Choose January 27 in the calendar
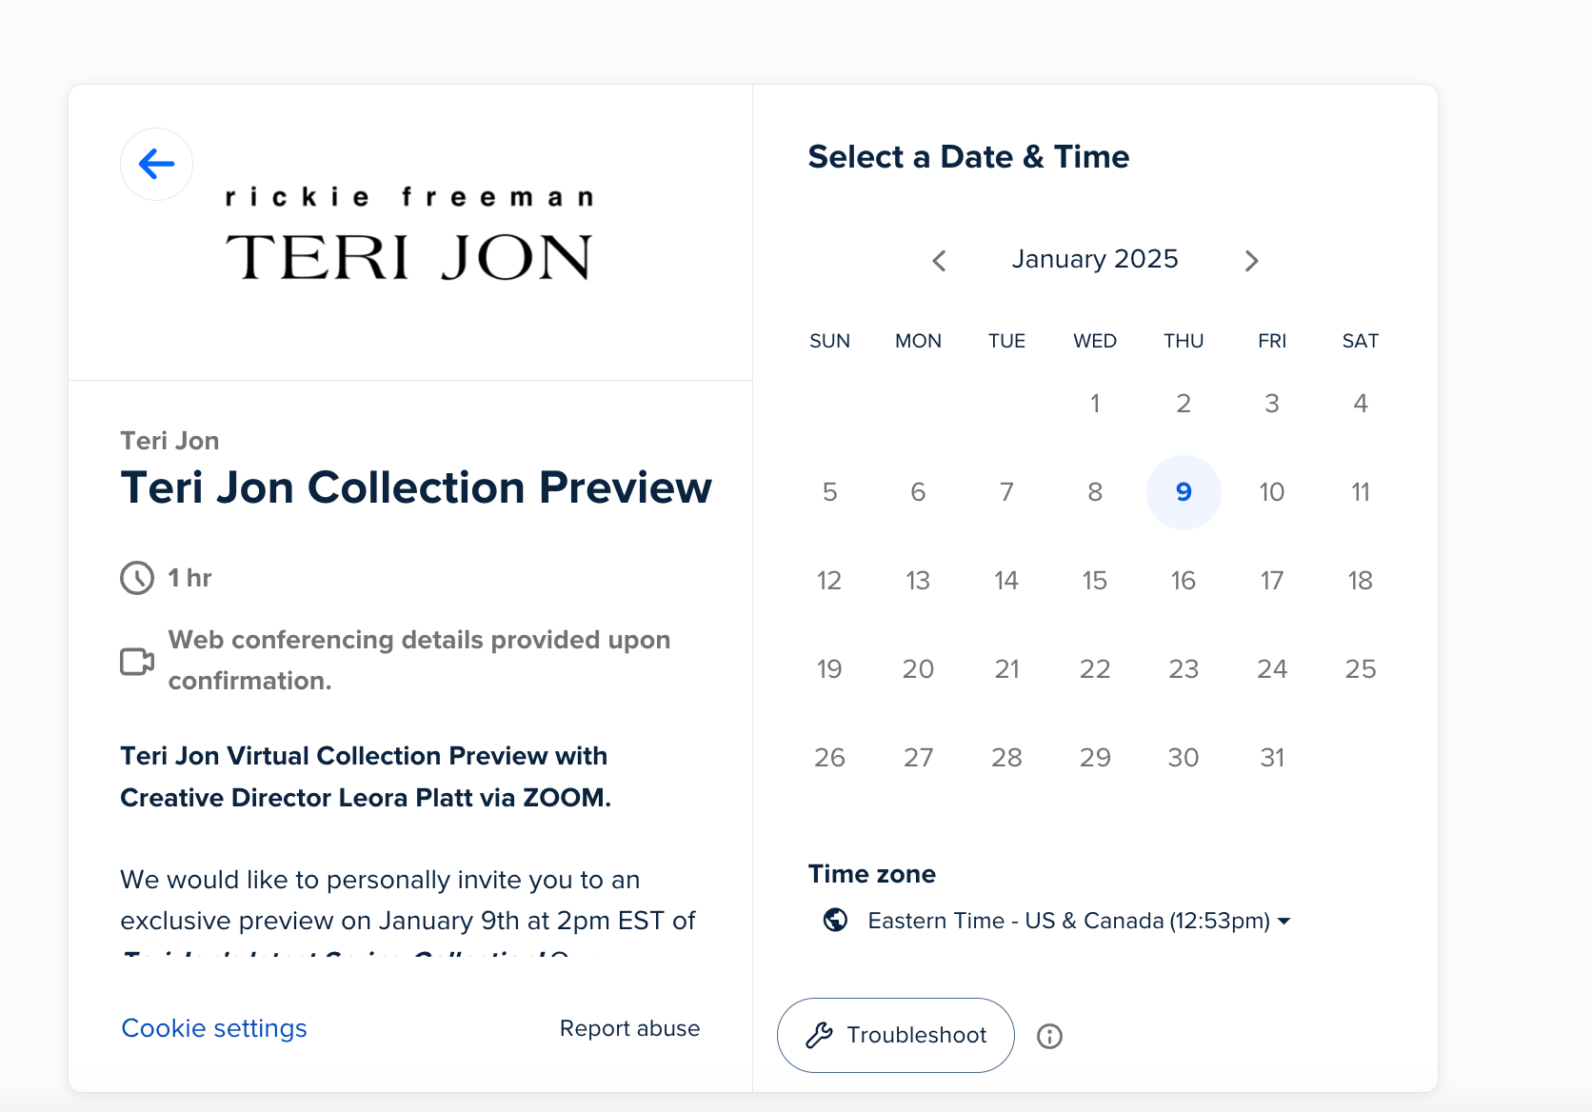 [x=918, y=758]
